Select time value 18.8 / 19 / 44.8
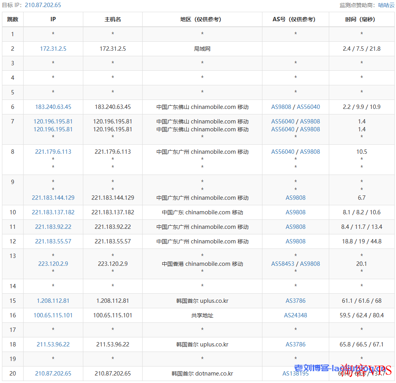The width and height of the screenshot is (396, 383). coord(362,241)
